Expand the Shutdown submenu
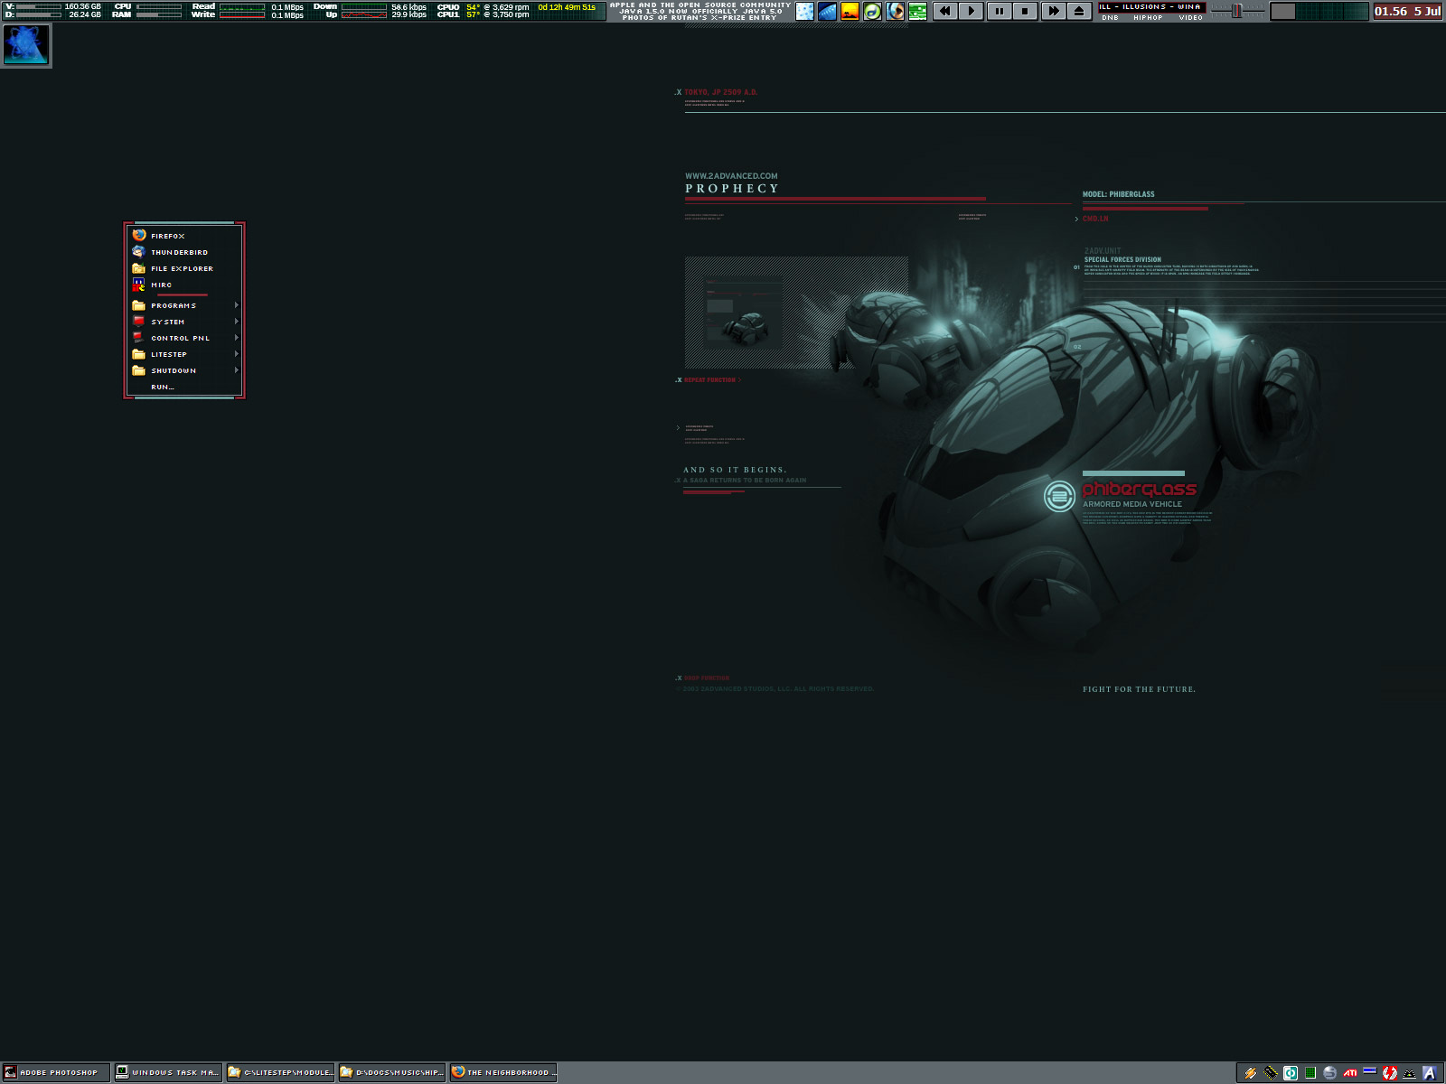This screenshot has height=1084, width=1446. tap(174, 370)
